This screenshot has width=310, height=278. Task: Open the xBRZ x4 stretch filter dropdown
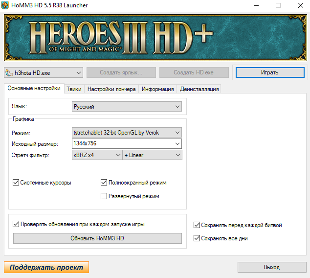[97, 155]
